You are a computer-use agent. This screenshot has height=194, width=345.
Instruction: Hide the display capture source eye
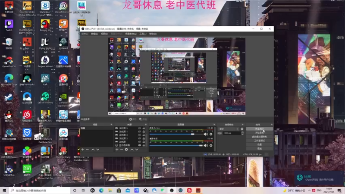pyautogui.click(x=139, y=145)
